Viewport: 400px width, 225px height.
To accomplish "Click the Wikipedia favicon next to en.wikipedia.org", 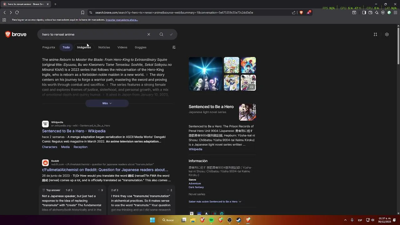I will (45, 124).
